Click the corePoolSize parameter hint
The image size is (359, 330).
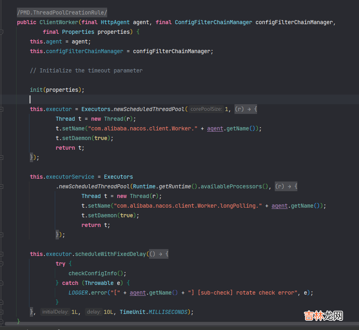pos(205,109)
